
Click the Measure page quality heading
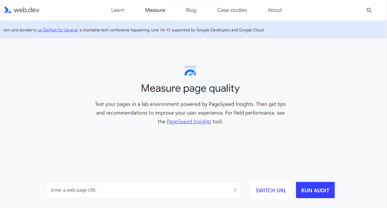point(190,88)
